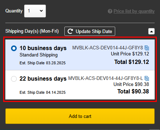Select the 10 business days radio button
The image size is (160, 130).
[14, 48]
